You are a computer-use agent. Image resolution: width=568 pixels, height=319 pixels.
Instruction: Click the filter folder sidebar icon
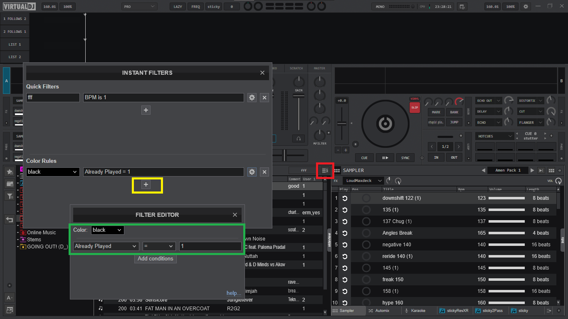(x=10, y=196)
